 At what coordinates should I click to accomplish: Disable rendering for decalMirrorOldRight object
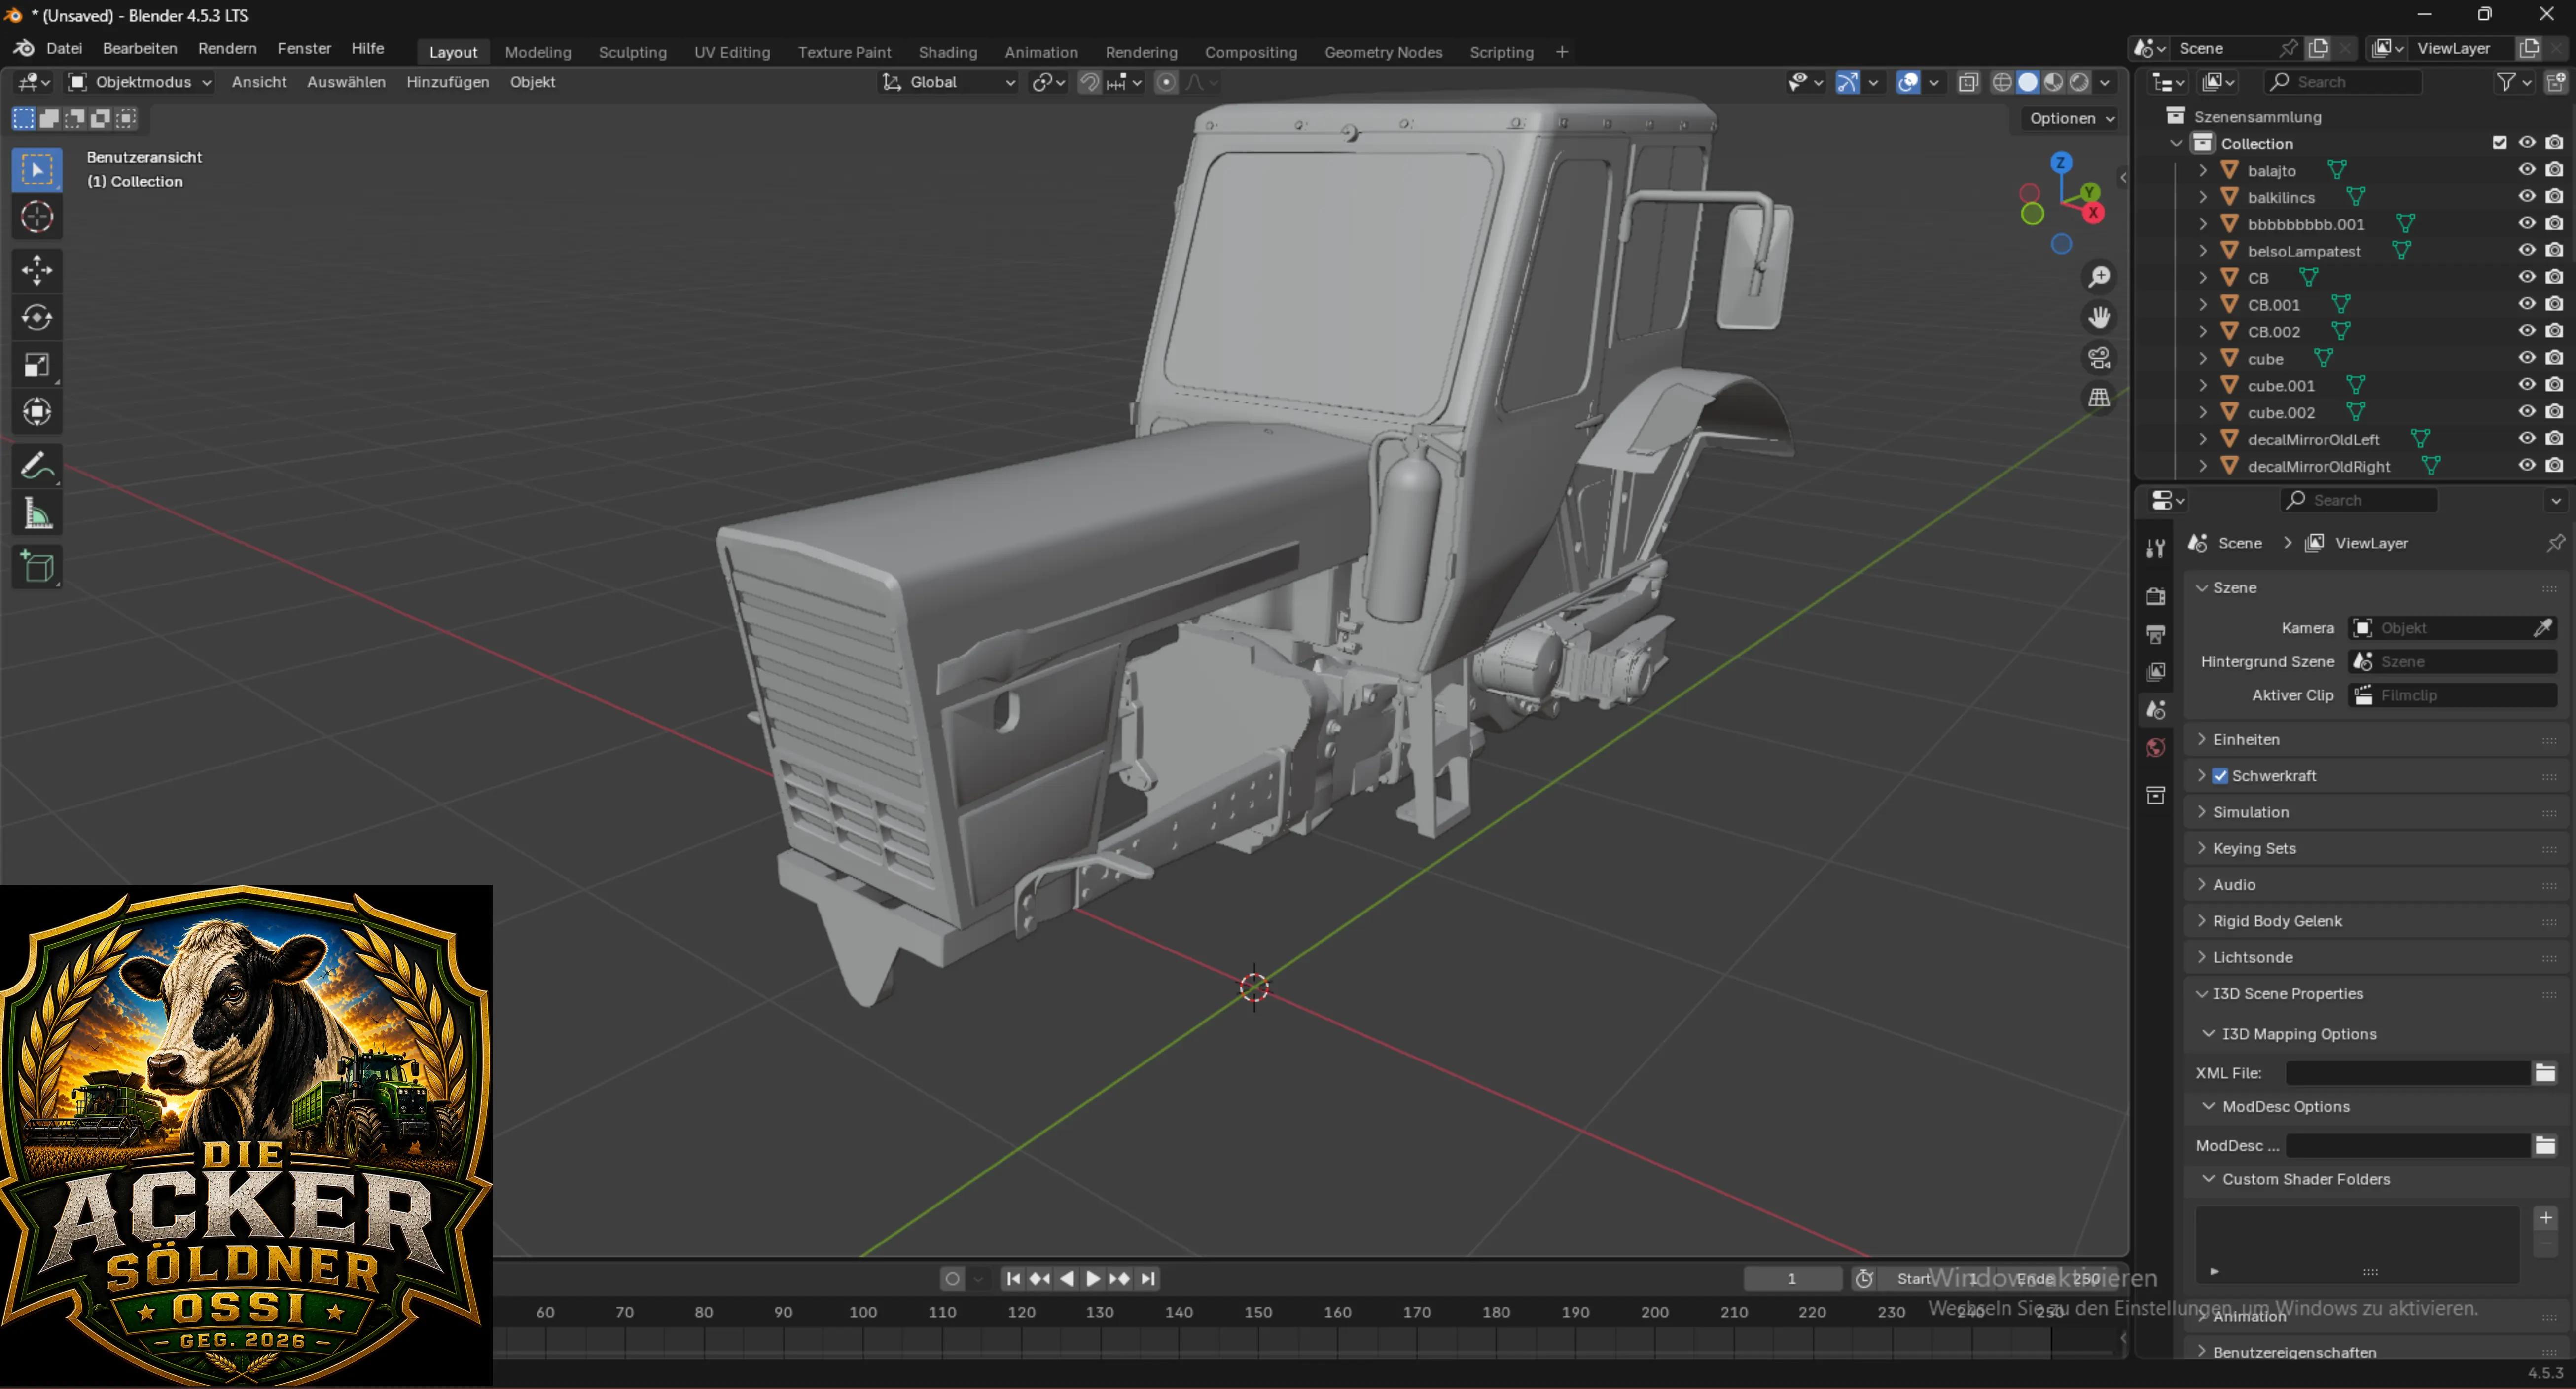[x=2555, y=466]
